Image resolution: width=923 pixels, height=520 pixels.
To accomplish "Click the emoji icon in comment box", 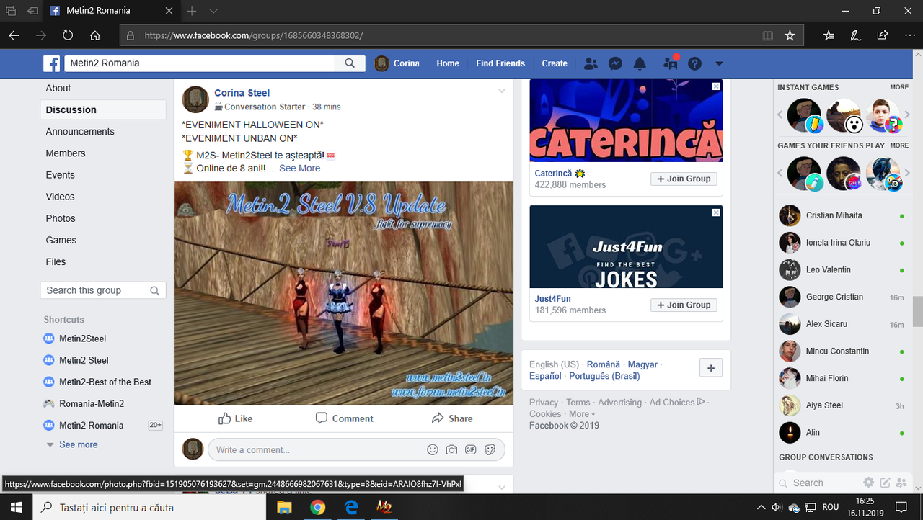I will tap(433, 449).
